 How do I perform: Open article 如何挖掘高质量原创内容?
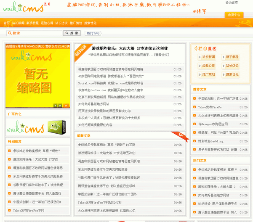(x=95, y=125)
